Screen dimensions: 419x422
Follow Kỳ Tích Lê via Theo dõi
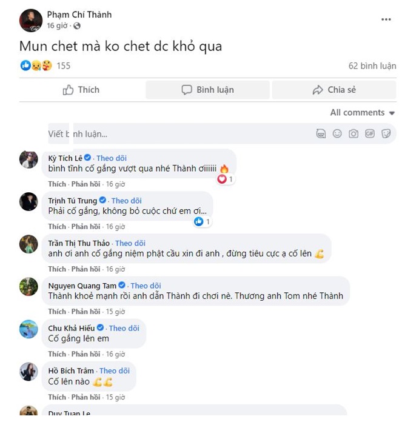[x=112, y=158]
